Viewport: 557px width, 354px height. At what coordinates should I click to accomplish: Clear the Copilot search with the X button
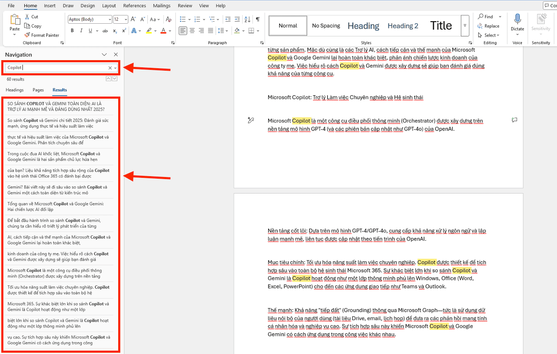coord(109,68)
